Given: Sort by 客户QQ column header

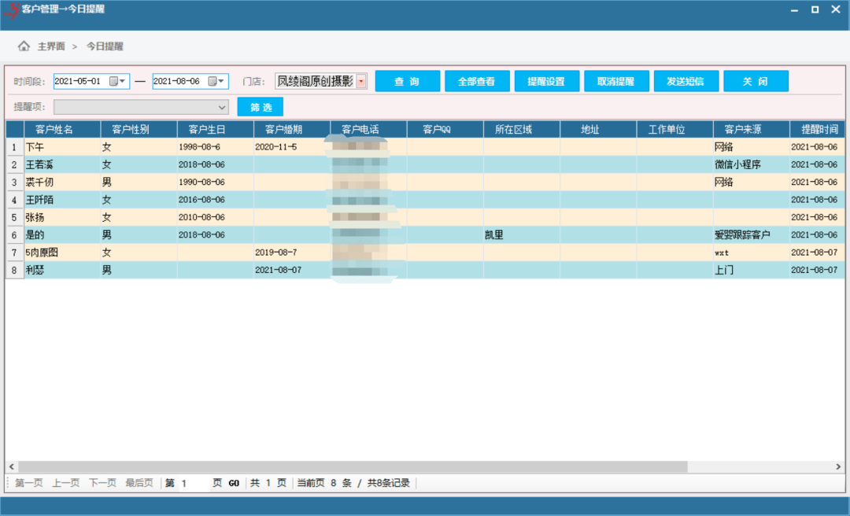Looking at the screenshot, I should click(x=445, y=129).
